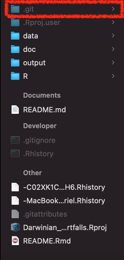The height and width of the screenshot is (260, 124).
Task: Select the .Rhistory file name
Action: (38, 154)
